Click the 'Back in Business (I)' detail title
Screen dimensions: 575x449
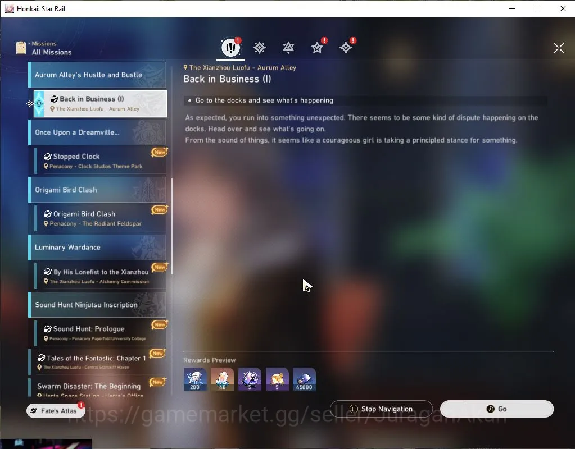(x=227, y=79)
